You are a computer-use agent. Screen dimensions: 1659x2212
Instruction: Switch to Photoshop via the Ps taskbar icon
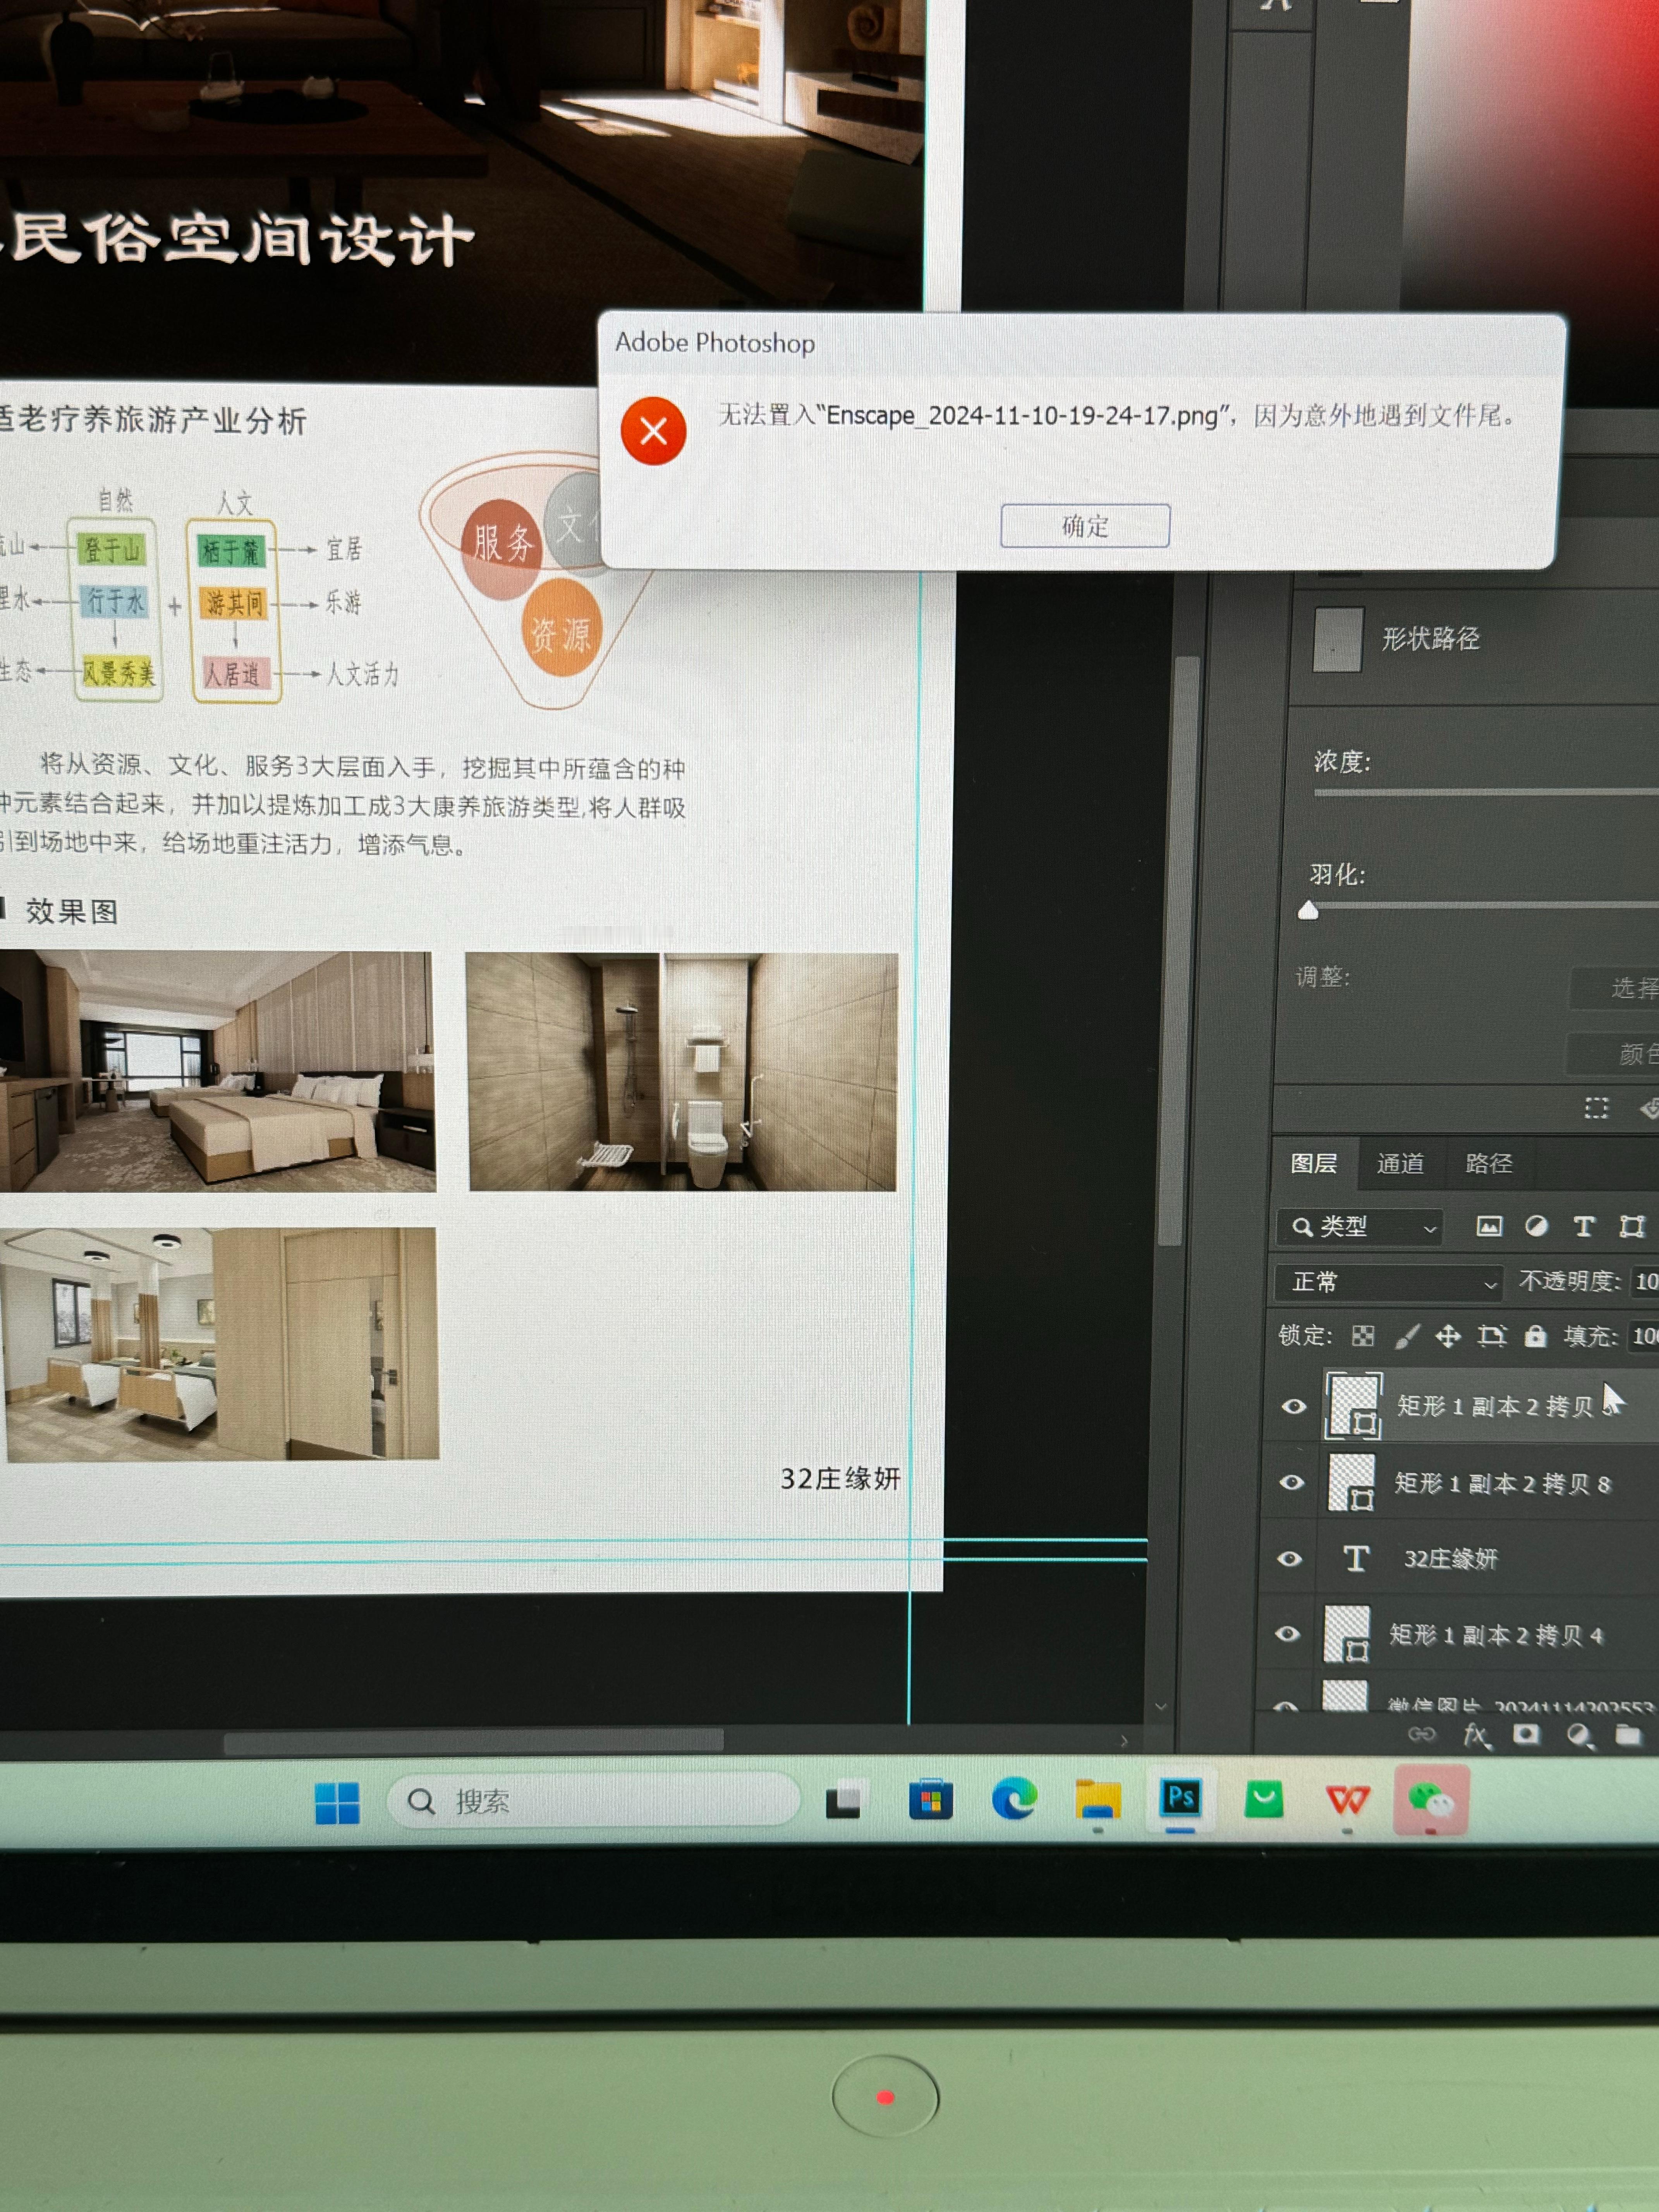[x=1181, y=1798]
